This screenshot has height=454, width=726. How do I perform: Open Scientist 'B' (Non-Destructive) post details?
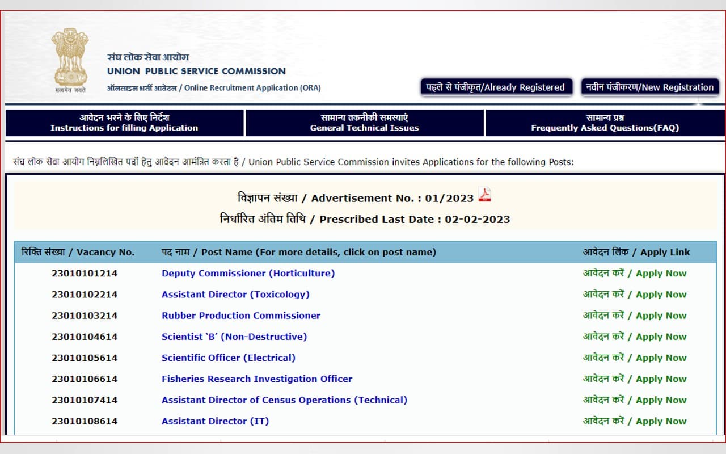click(233, 337)
